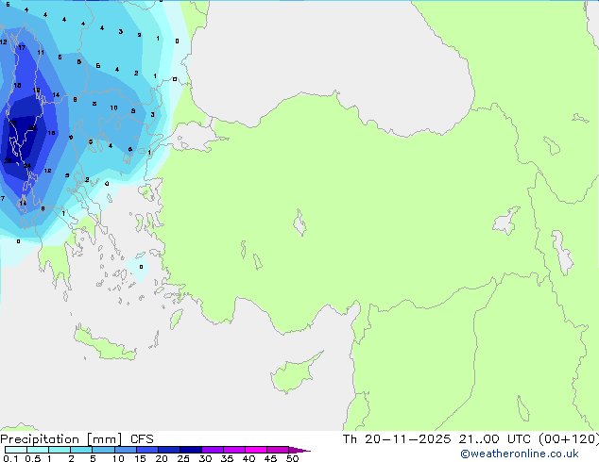Click the 'Th 20-11-2025 21..00 UTC' date label
The width and height of the screenshot is (599, 462).
pos(436,439)
